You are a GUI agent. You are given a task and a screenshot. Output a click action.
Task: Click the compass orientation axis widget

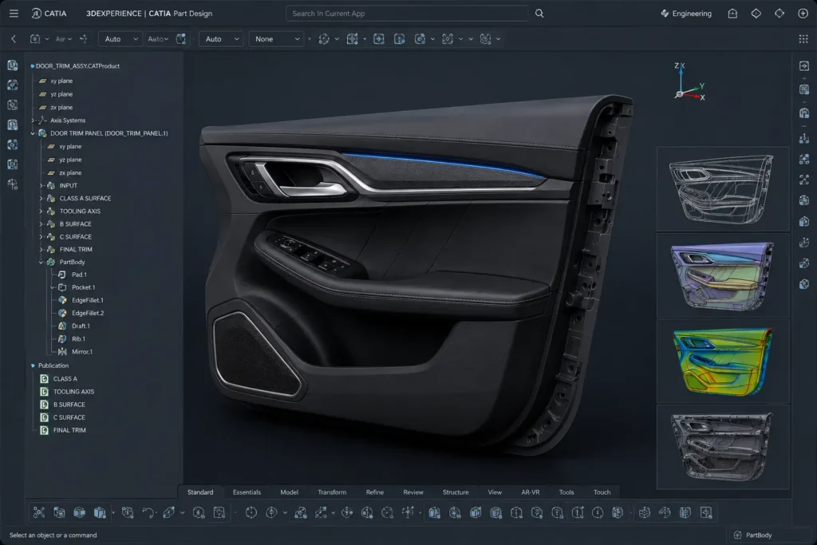point(689,82)
